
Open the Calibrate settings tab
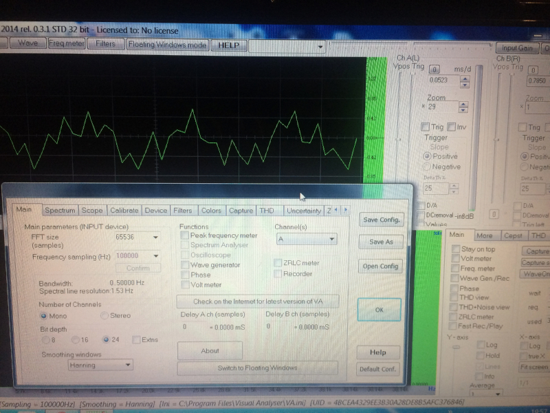coord(124,211)
